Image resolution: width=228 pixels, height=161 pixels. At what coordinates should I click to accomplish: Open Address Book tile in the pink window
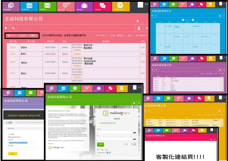click(x=121, y=6)
